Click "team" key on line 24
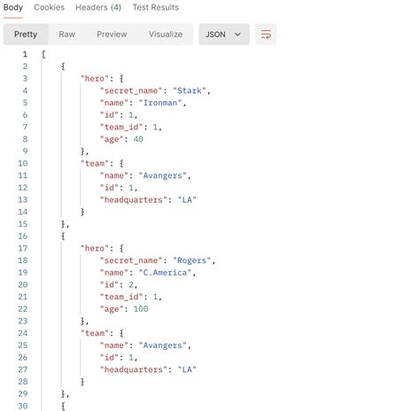420x411 pixels. pos(95,333)
